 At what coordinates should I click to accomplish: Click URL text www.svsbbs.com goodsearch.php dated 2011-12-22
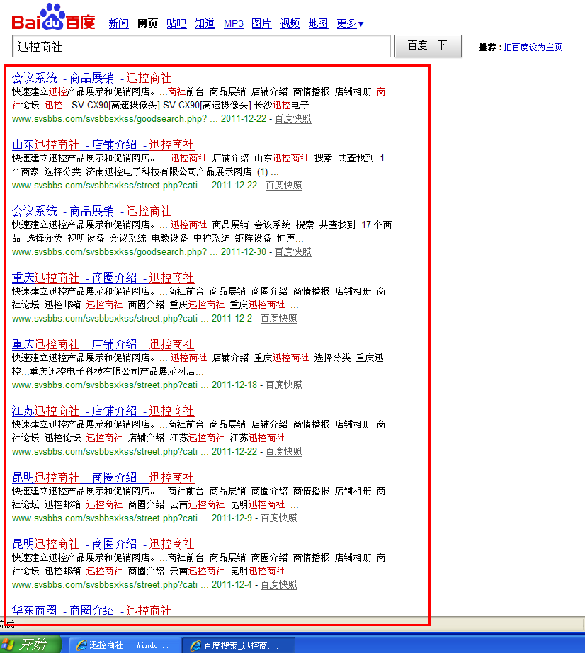click(109, 119)
